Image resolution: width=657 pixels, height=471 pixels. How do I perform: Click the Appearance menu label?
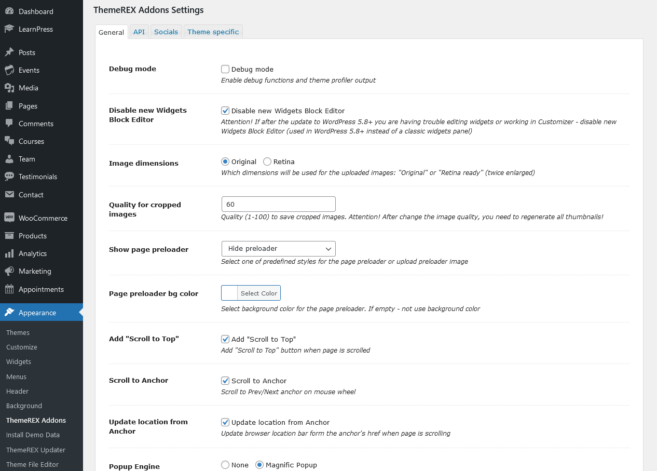[x=37, y=313]
